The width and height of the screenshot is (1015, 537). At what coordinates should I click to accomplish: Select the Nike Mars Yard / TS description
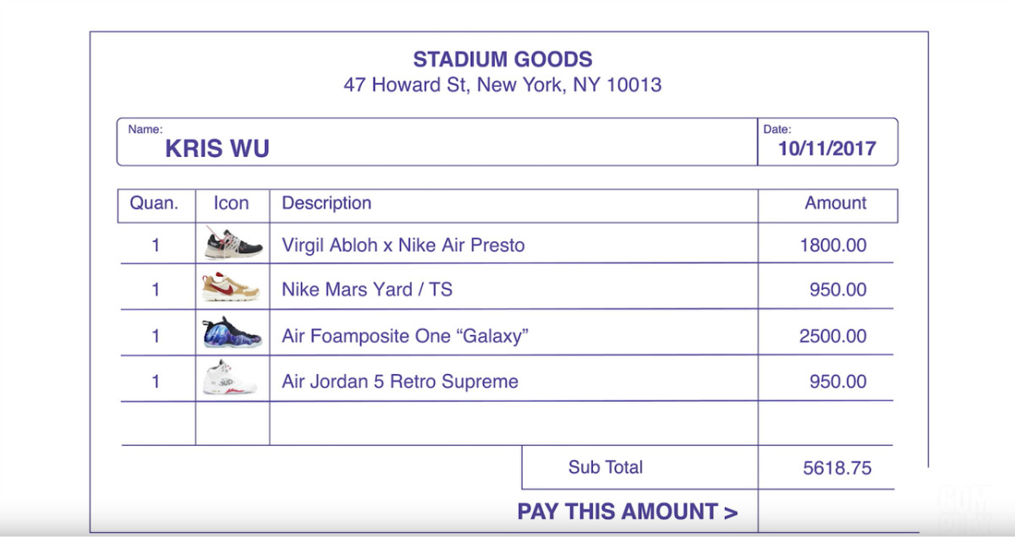(367, 290)
